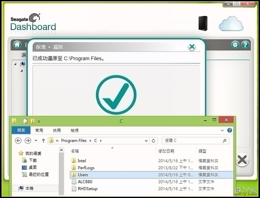
Task: Select the ALC880 text file
Action: coord(85,182)
